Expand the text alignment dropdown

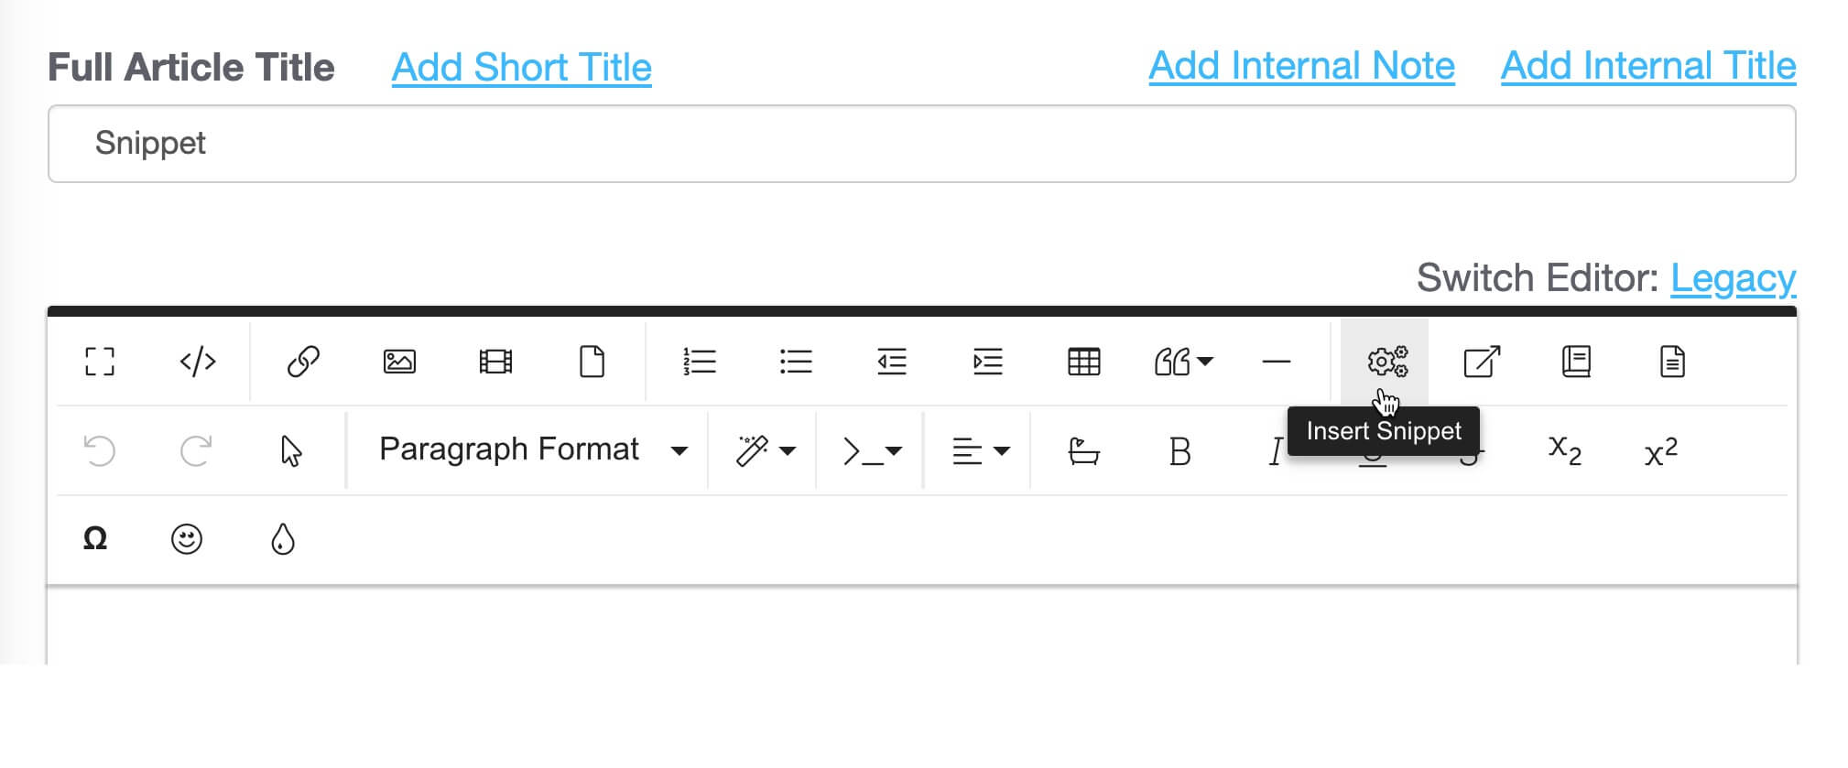[x=980, y=451]
